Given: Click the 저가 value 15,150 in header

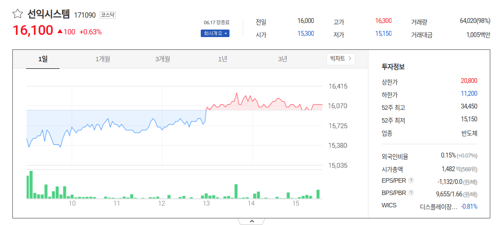Looking at the screenshot, I should 383,34.
